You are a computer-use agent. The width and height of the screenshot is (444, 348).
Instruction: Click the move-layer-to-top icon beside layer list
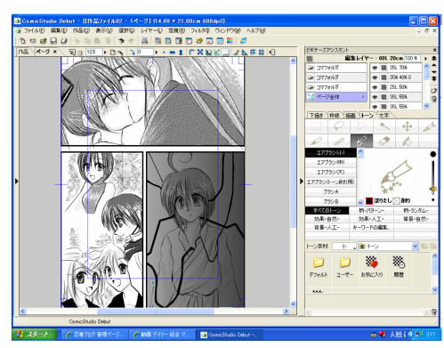pyautogui.click(x=434, y=58)
